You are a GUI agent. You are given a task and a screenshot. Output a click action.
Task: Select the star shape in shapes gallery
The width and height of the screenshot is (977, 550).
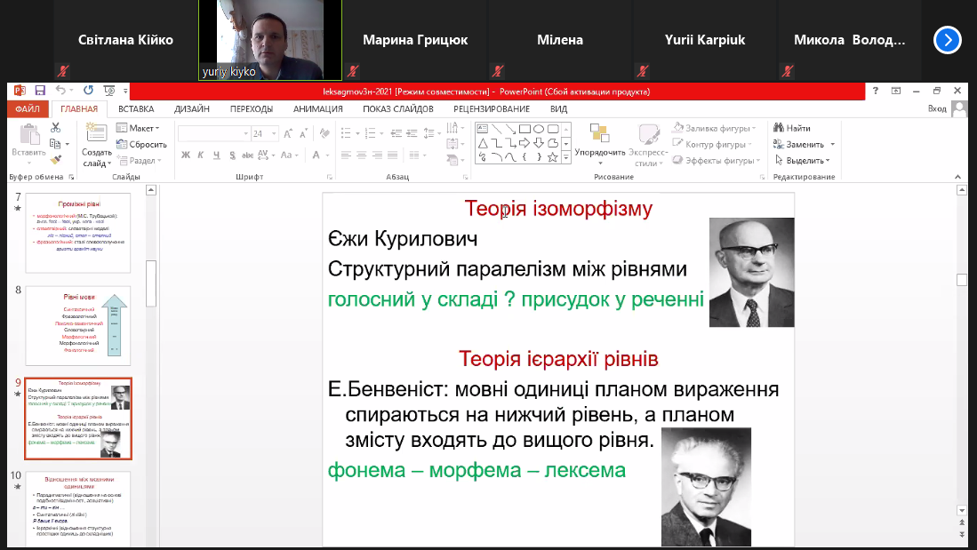552,157
